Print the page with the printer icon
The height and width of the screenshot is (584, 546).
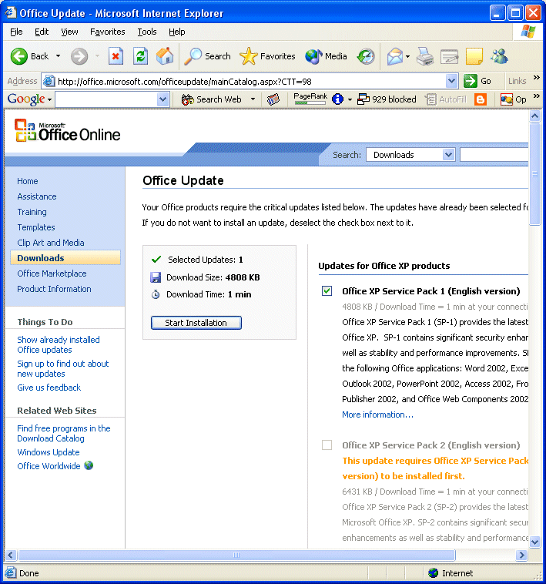tap(425, 56)
